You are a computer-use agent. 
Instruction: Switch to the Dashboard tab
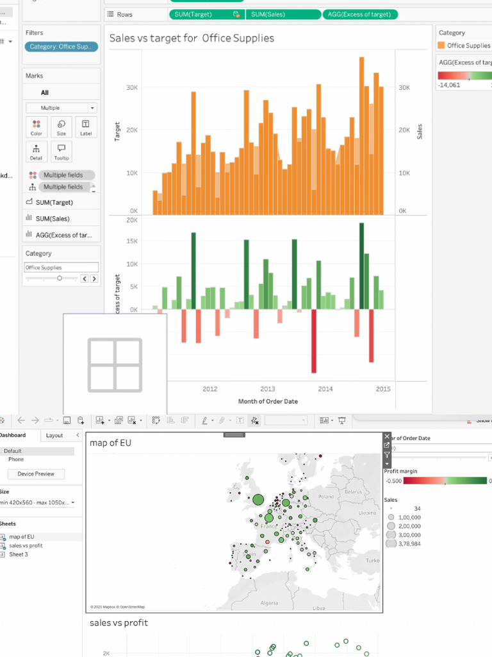point(13,435)
